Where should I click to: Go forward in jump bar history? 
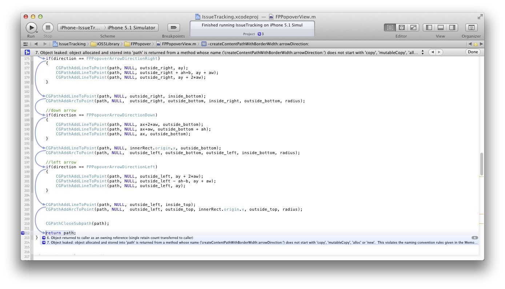click(45, 44)
